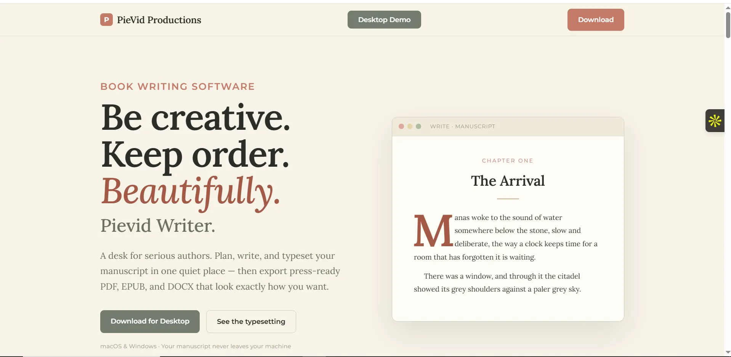Click the scrollbar down arrow

(x=728, y=352)
